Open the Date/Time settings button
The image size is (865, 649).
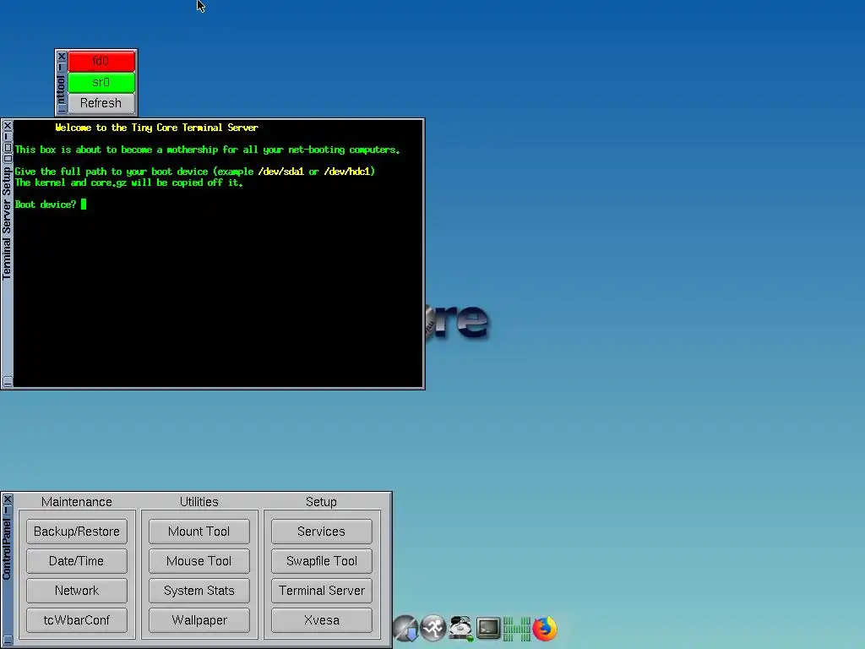pyautogui.click(x=77, y=561)
